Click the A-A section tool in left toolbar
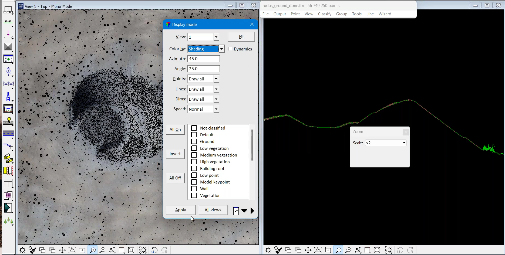505x255 pixels. (x=8, y=22)
